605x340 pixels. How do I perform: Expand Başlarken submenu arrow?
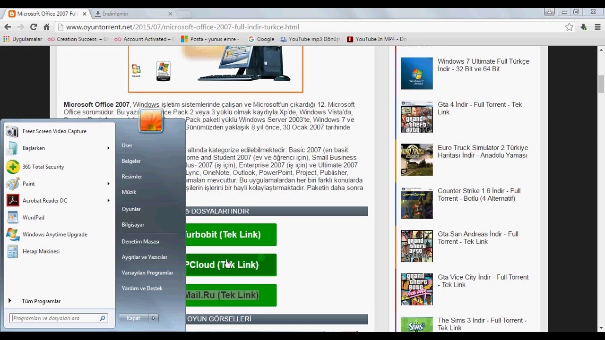(108, 148)
